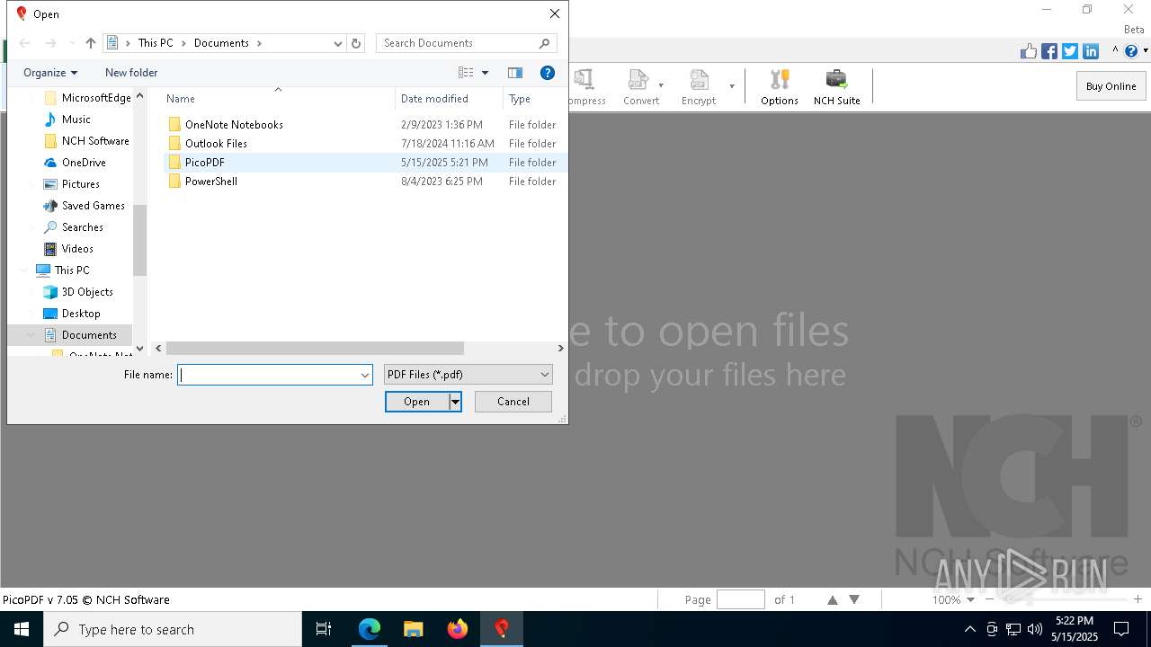
Task: Open view options dropdown arrow
Action: coord(485,73)
